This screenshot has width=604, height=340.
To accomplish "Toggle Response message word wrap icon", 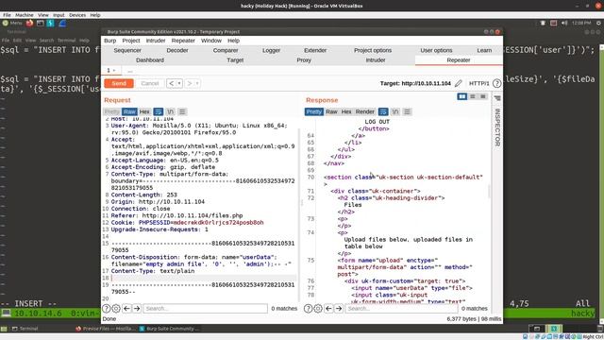I will 383,111.
